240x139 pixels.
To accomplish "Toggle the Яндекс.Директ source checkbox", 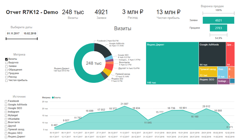I will point(6,137).
